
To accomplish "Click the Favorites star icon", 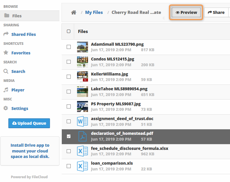I will click(x=6, y=53).
